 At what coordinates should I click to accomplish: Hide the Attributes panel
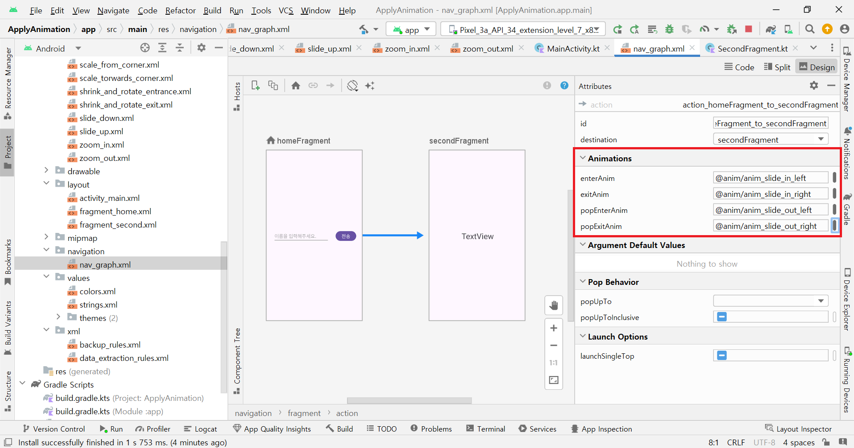tap(831, 85)
